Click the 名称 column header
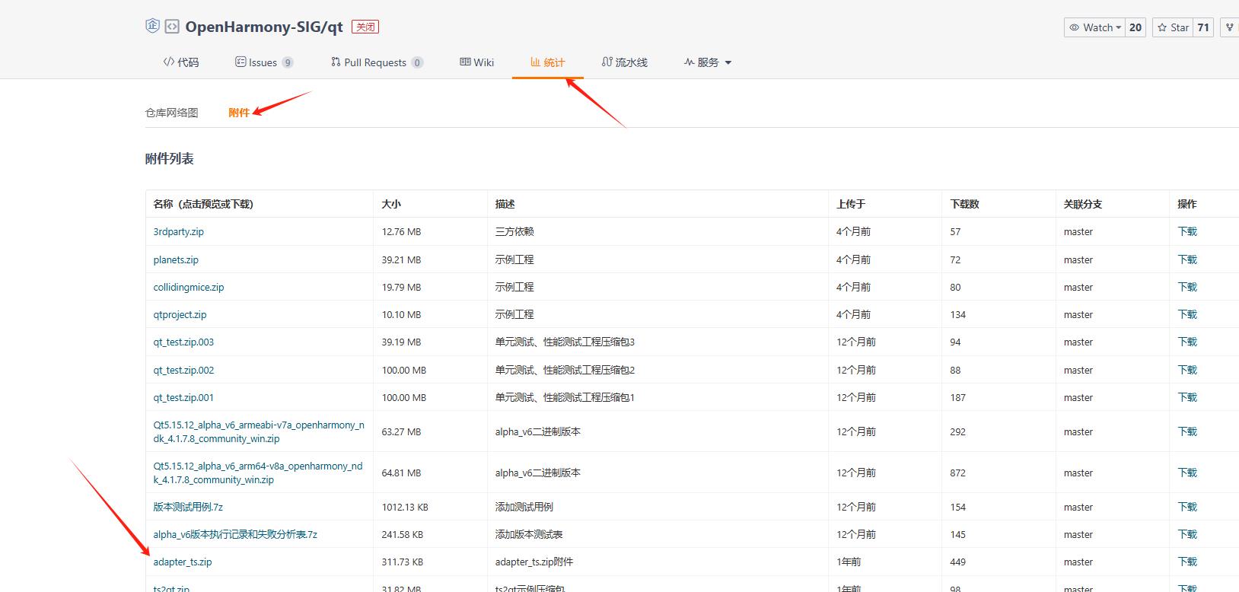 203,204
